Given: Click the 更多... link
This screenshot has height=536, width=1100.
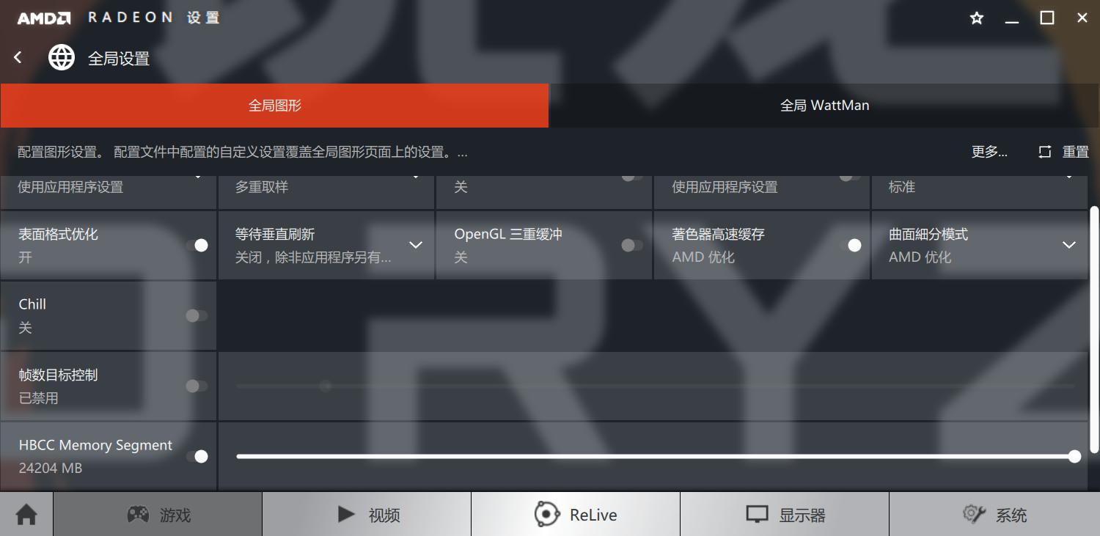Looking at the screenshot, I should pos(989,151).
